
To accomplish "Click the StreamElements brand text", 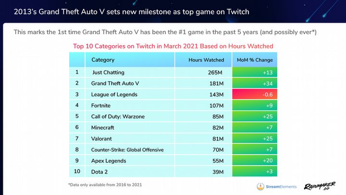I will point(281,187).
